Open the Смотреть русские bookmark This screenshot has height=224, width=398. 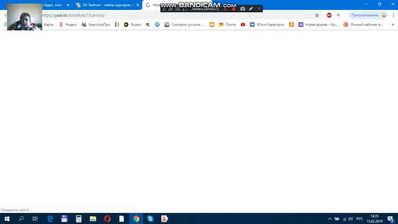[184, 25]
